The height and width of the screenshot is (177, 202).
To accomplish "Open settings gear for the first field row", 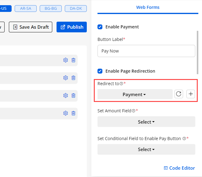I will [x=65, y=60].
